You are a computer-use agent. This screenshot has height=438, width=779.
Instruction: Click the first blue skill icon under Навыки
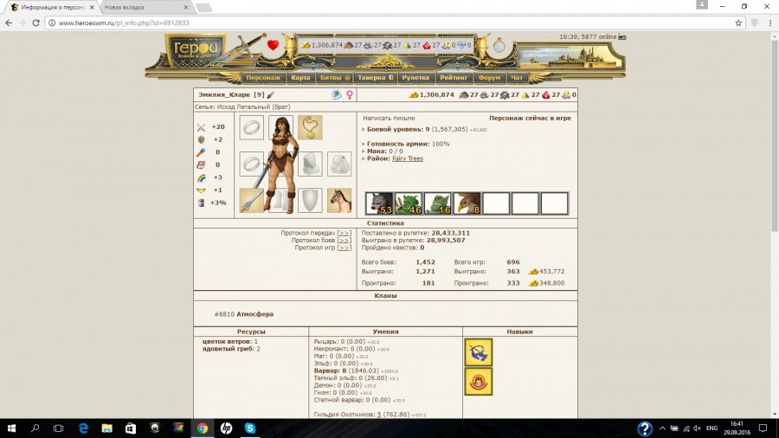point(479,352)
